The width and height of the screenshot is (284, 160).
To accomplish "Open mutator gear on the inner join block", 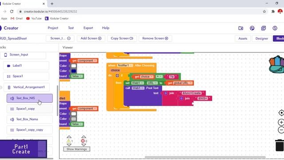I will [181, 98].
